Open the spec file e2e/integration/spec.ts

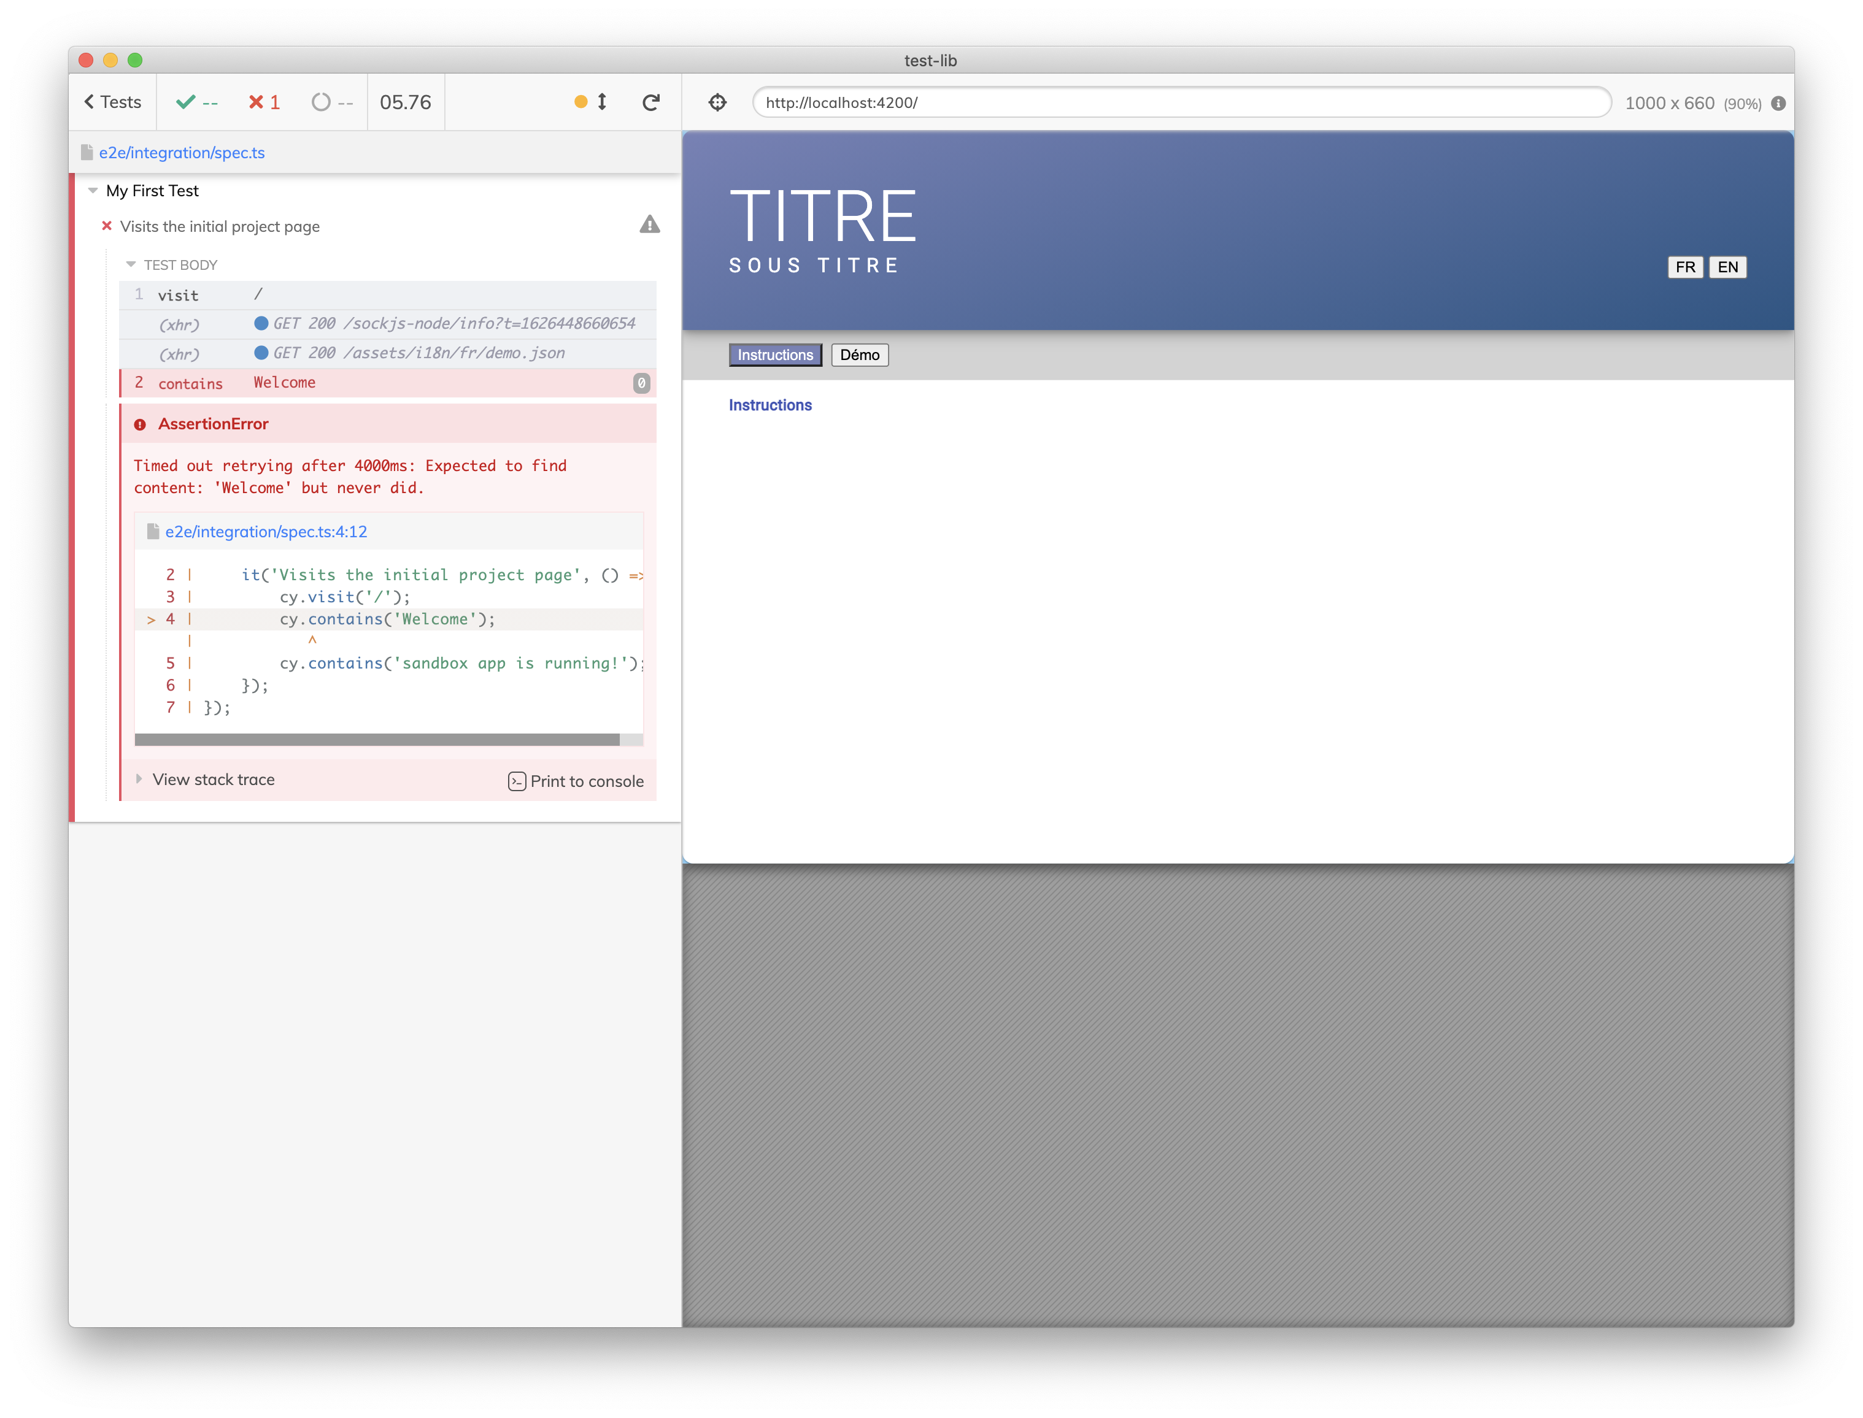coord(182,152)
